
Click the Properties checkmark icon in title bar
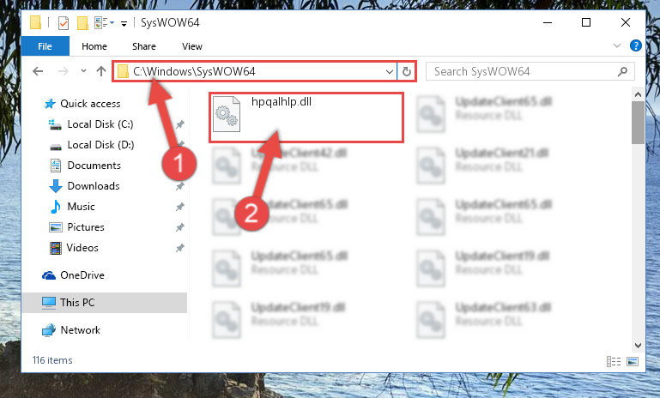pyautogui.click(x=64, y=22)
